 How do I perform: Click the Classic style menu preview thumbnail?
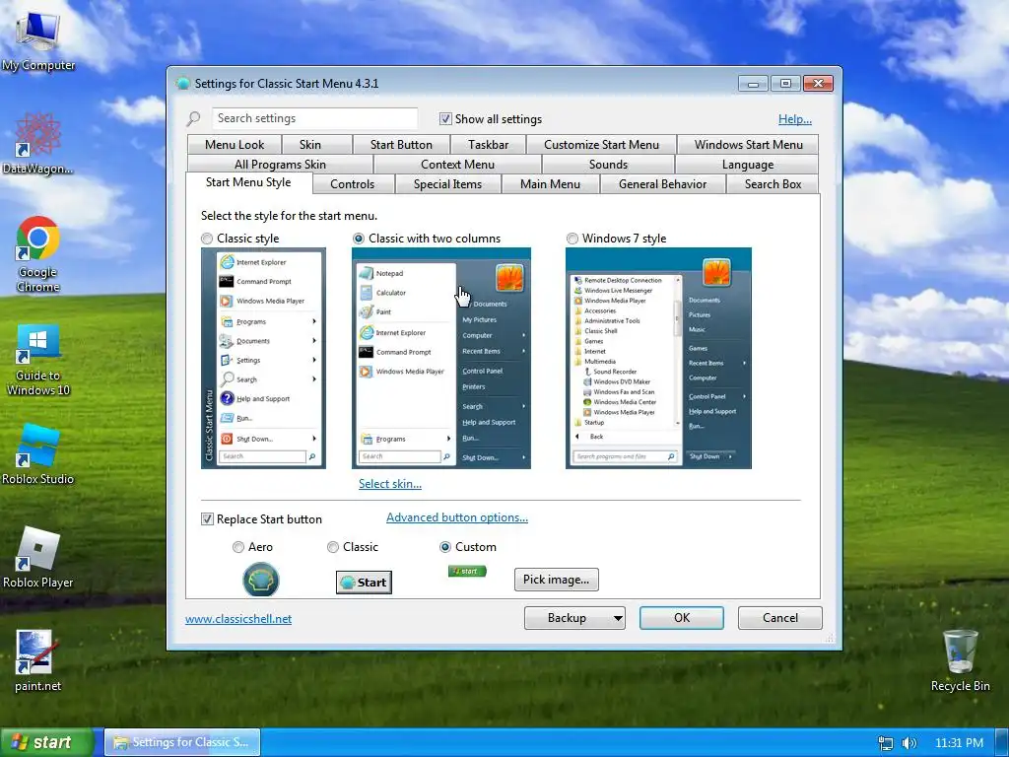[263, 358]
